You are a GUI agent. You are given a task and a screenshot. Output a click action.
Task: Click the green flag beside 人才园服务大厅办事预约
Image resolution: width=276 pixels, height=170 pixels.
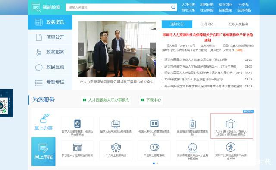coord(85,100)
